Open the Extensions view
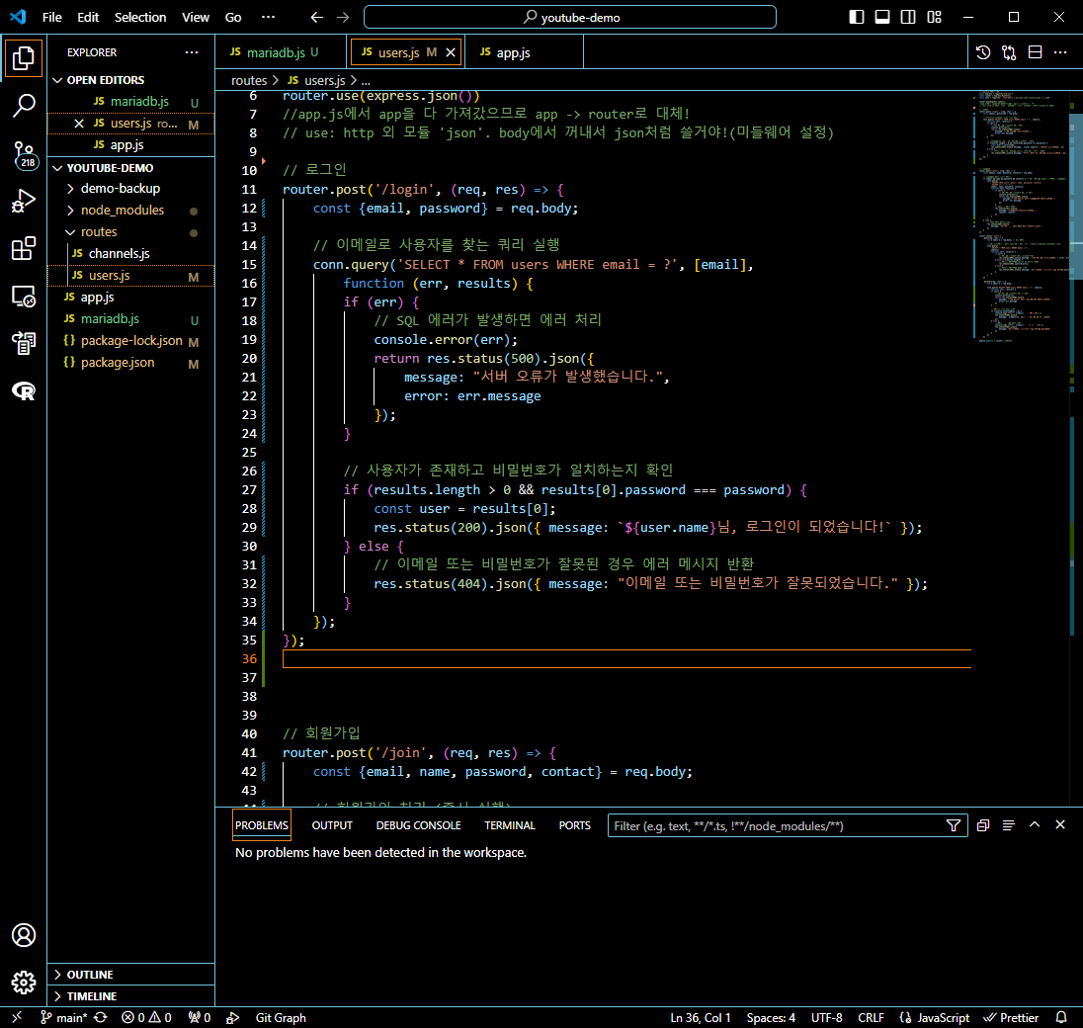Image resolution: width=1083 pixels, height=1028 pixels. pyautogui.click(x=24, y=248)
